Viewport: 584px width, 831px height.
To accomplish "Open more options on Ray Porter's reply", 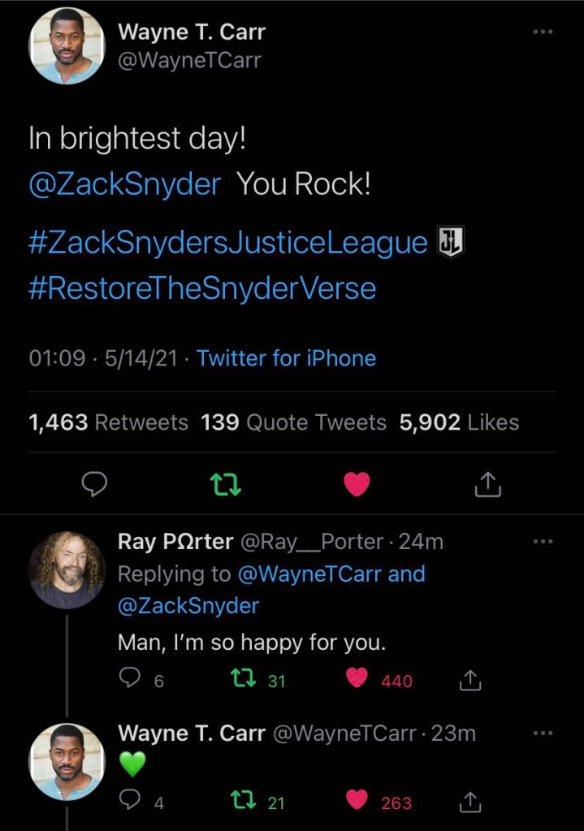I will coord(542,542).
